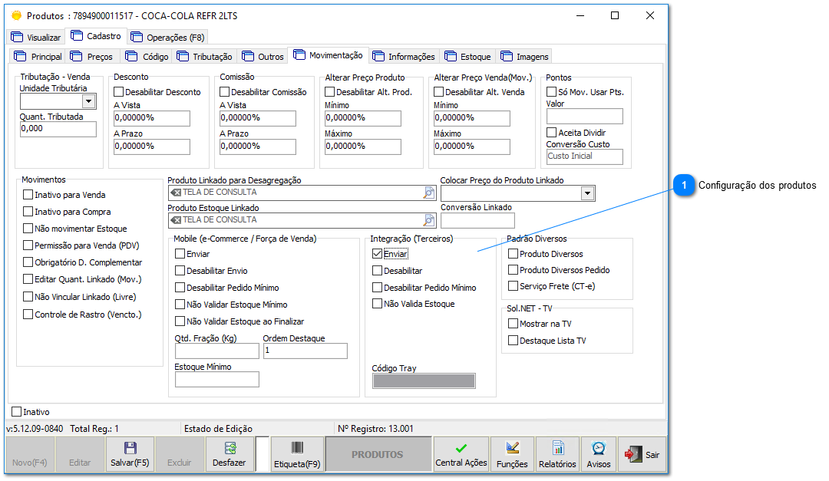Open Etiqueta(F9) barcode icon
The image size is (829, 481).
(x=296, y=449)
